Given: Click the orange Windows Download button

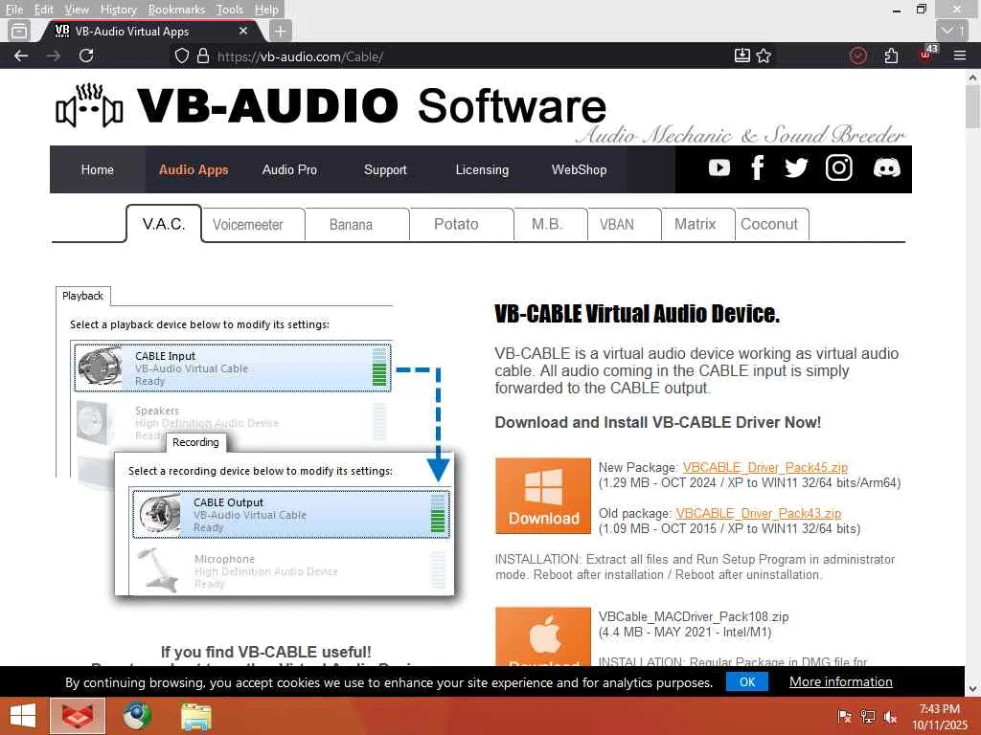Looking at the screenshot, I should tap(543, 496).
